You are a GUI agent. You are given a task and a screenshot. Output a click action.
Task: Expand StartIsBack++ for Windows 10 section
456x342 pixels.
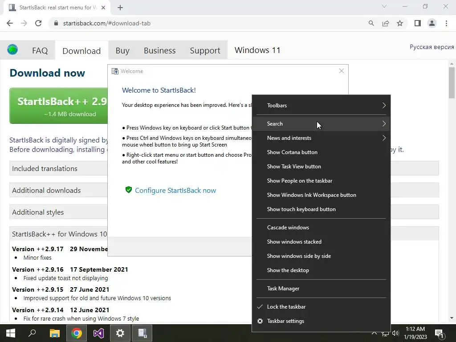click(x=58, y=234)
